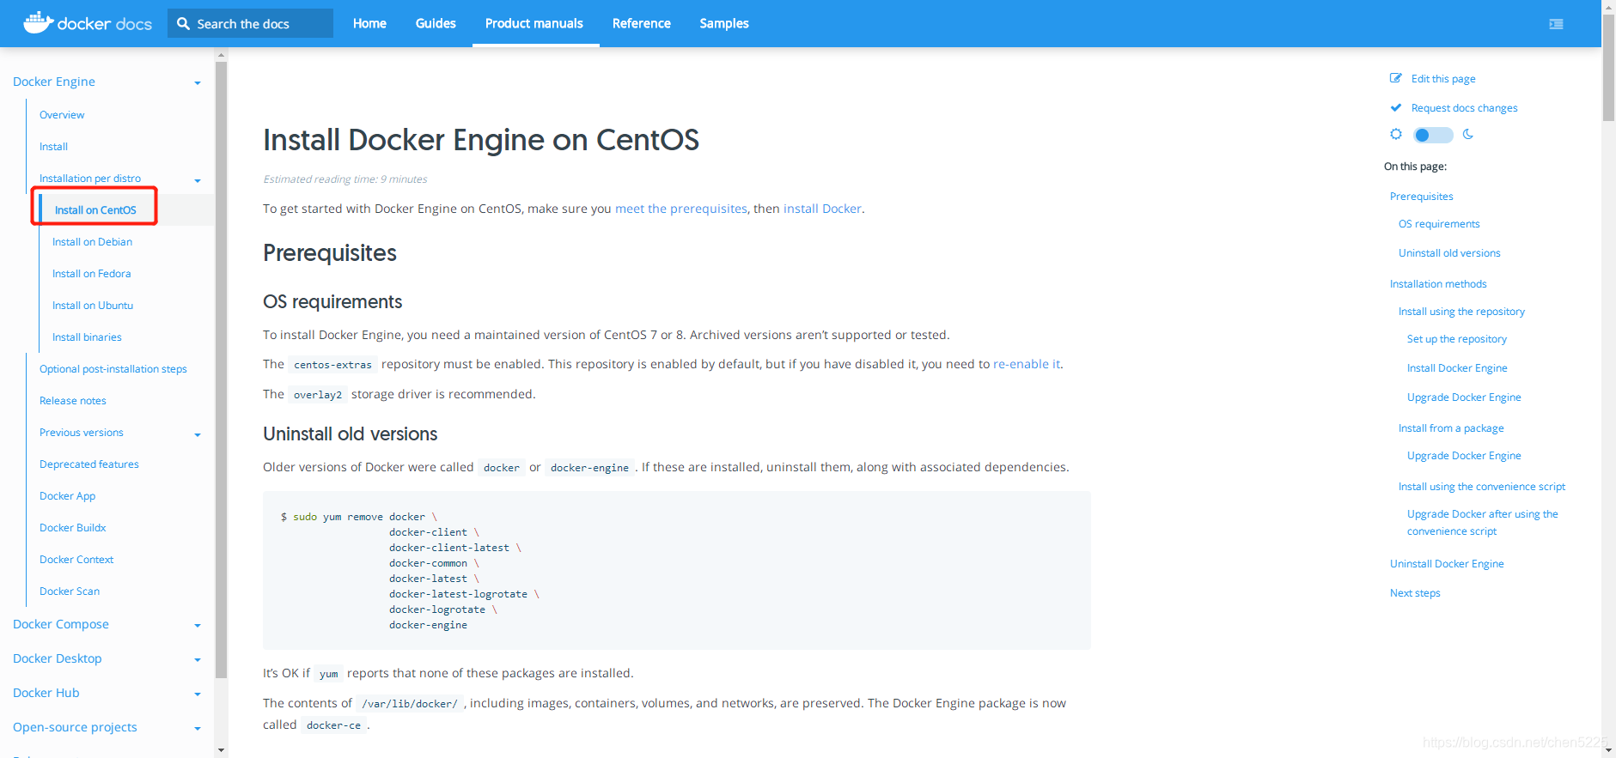Open Install on Debian
Screen dimensions: 1616x758
[92, 242]
